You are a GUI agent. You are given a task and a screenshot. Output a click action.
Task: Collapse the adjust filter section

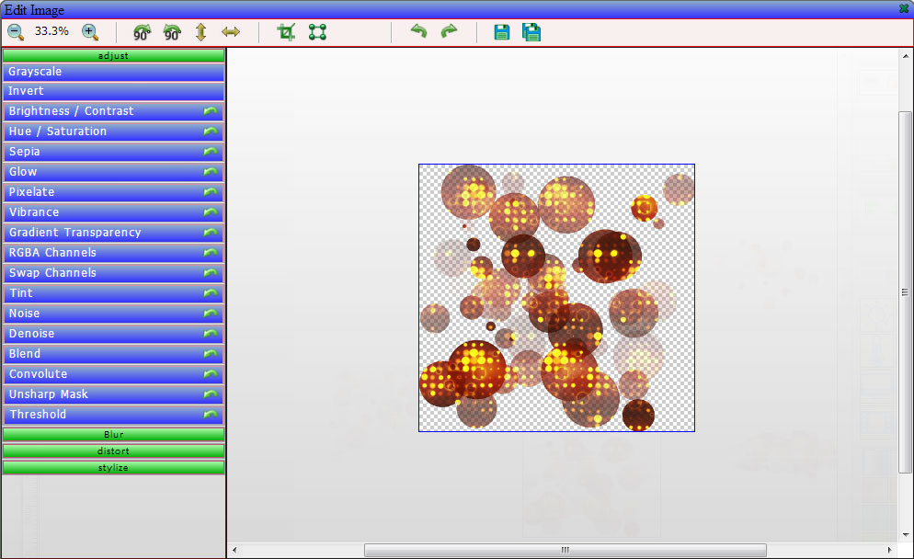pos(113,56)
